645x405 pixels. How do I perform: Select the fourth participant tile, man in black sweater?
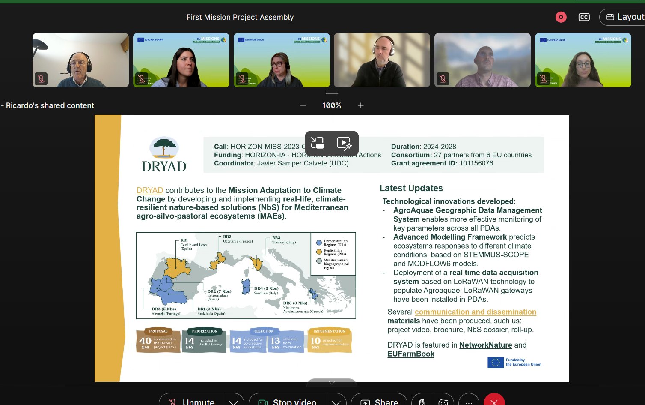click(x=382, y=60)
